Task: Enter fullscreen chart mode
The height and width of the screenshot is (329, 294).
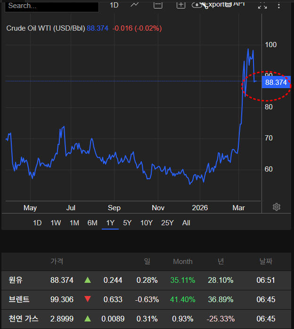Action: pyautogui.click(x=262, y=5)
